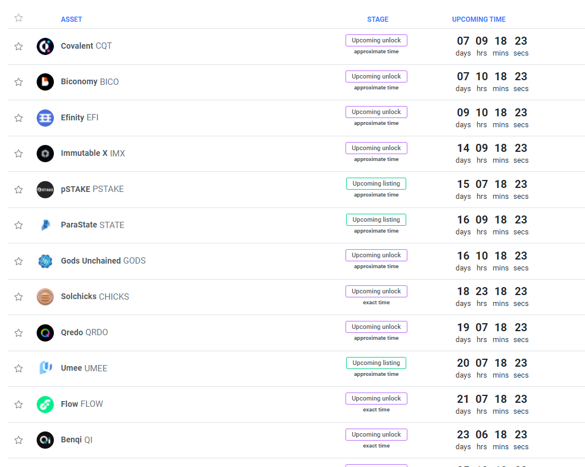
Task: Select Qredo's Upcoming unlock badge
Action: (376, 327)
